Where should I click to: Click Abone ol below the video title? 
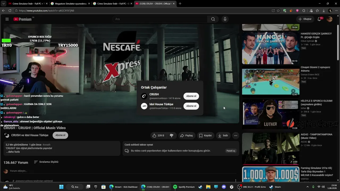(x=60, y=135)
